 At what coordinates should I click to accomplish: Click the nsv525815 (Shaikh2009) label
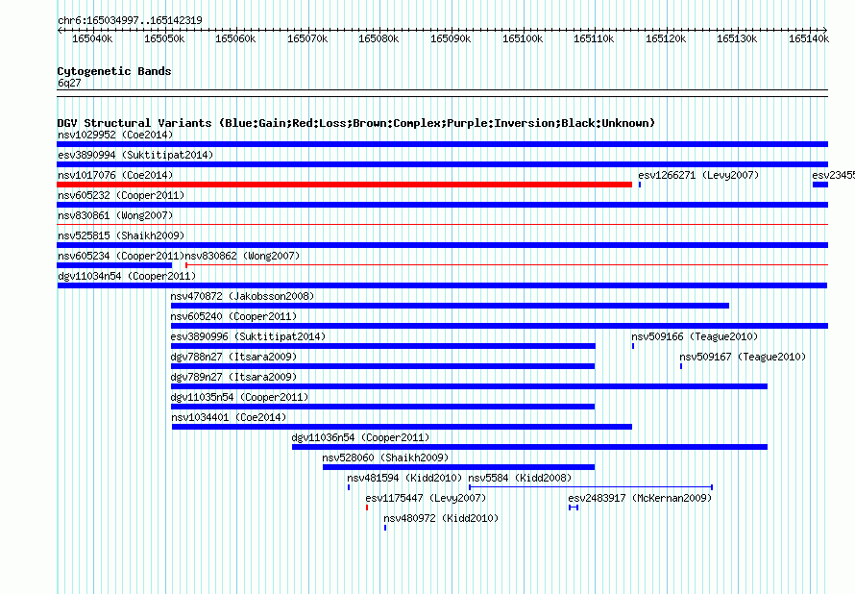pyautogui.click(x=121, y=235)
